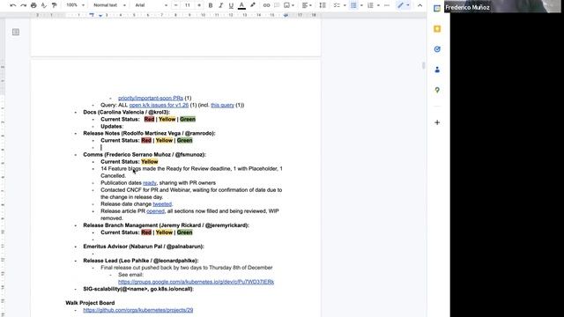Open the Tasks side panel
Viewport: 564px width, 317px height.
(x=437, y=49)
